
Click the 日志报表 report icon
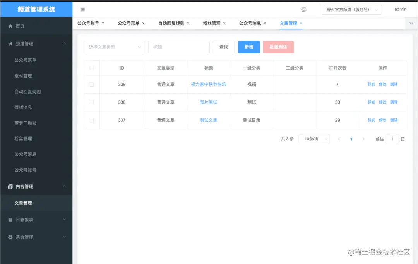[x=11, y=220]
